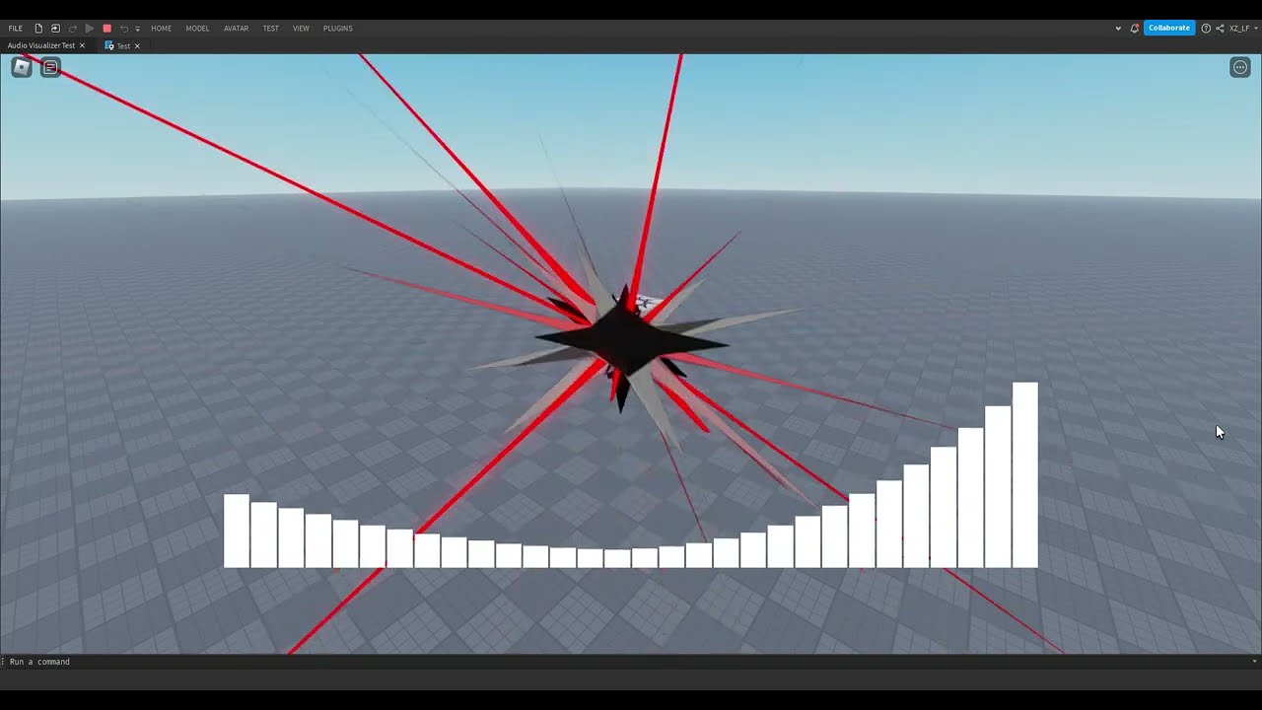Open the help question mark icon
This screenshot has height=710, width=1262.
1206,29
